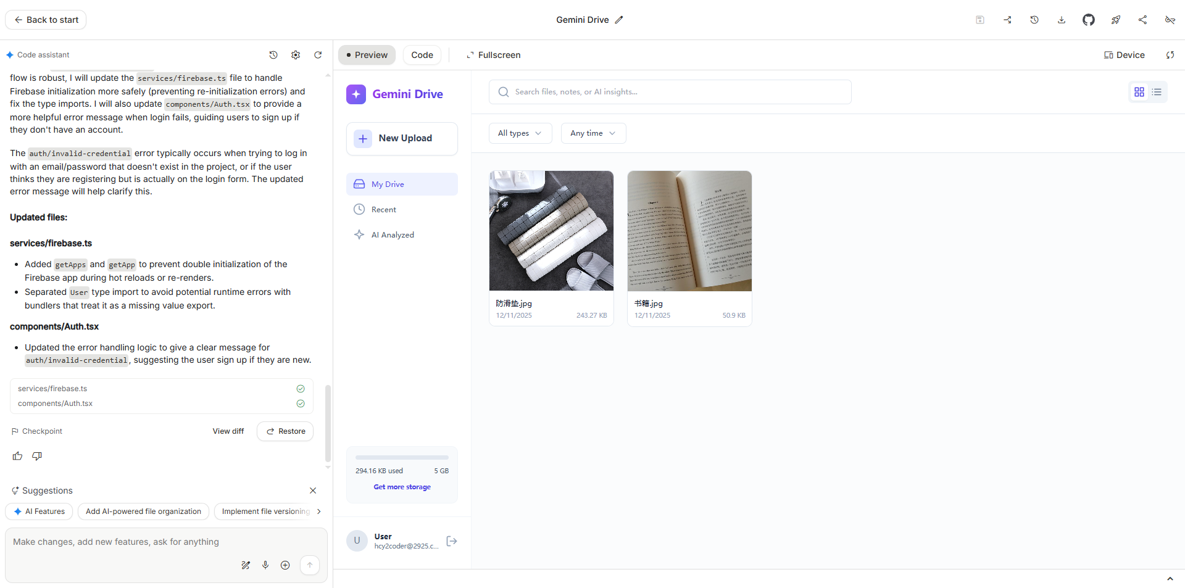
Task: Switch to grid view
Action: pos(1139,92)
